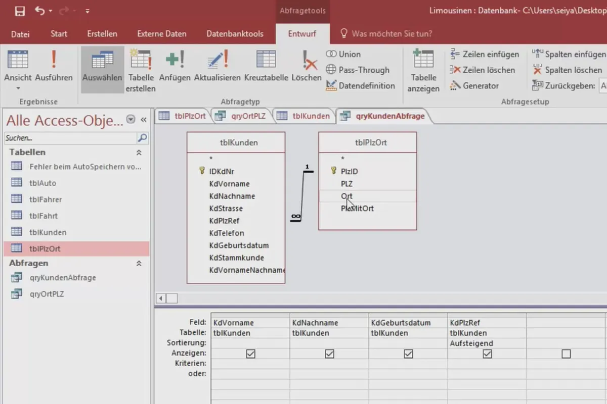
Task: Choose the Aktualisieren query type
Action: [x=218, y=66]
